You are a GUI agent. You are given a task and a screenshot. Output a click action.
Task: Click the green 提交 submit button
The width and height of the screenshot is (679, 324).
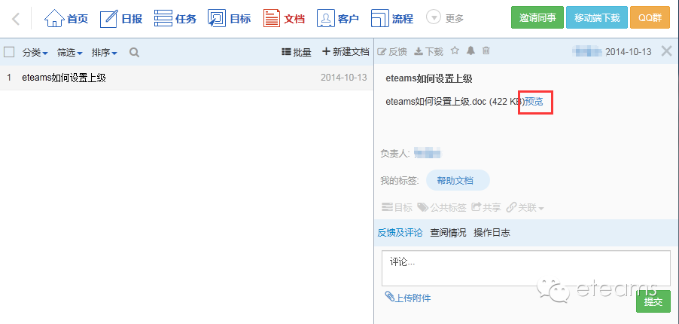[653, 301]
